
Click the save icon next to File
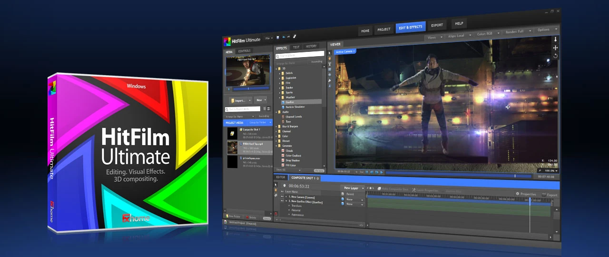point(278,37)
